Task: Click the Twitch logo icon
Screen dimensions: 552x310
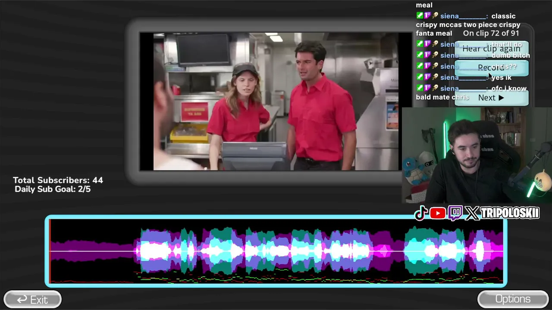Action: [x=455, y=213]
